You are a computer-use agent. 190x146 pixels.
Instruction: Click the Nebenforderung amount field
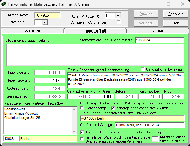[x=49, y=81]
